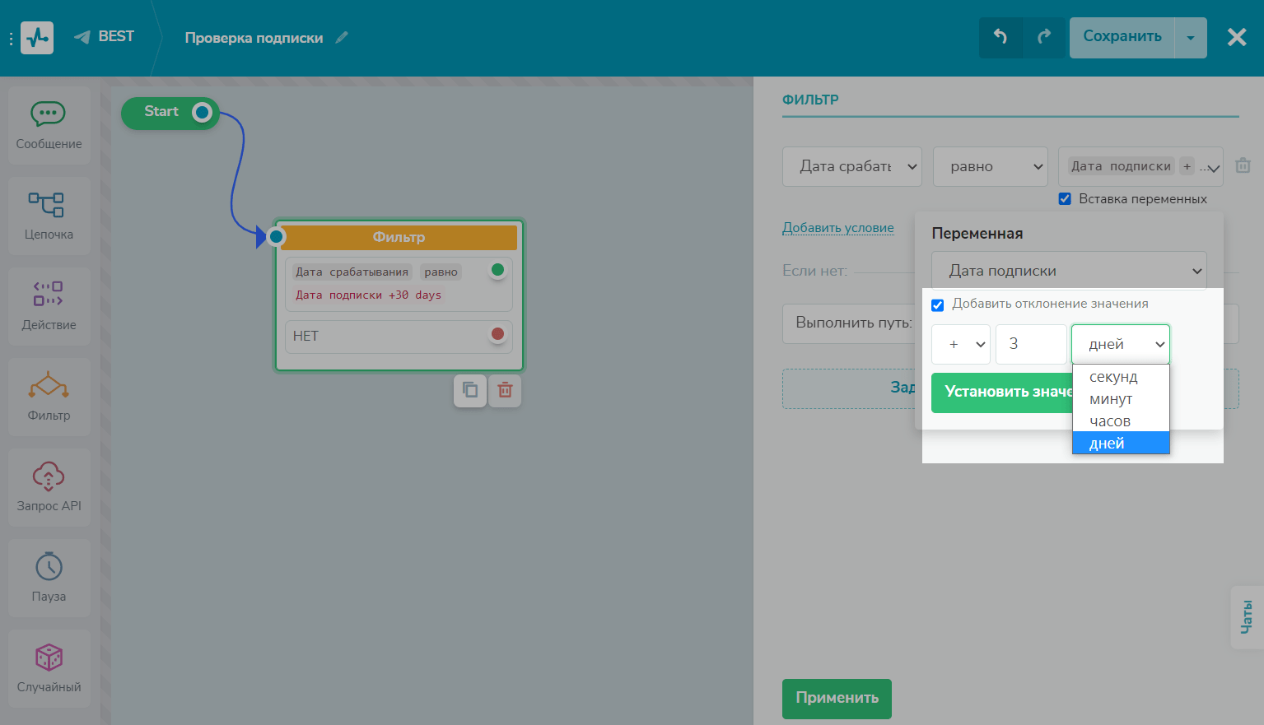This screenshot has width=1264, height=725.
Task: Open the Чаты side tab
Action: click(1247, 617)
